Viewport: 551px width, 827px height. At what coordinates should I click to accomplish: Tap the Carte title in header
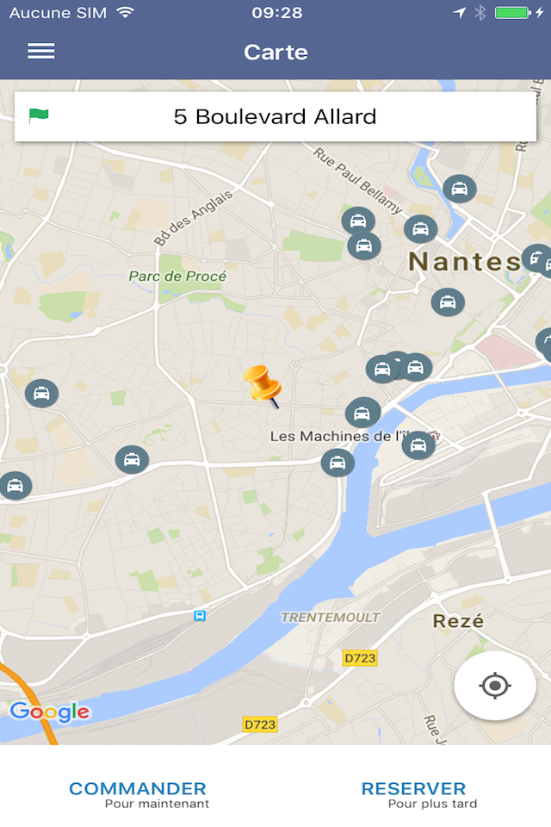[x=275, y=53]
